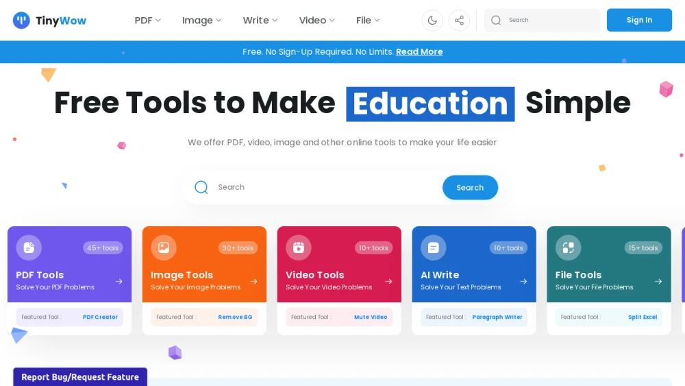Open the PDF Creator featured tool
685x386 pixels.
101,317
